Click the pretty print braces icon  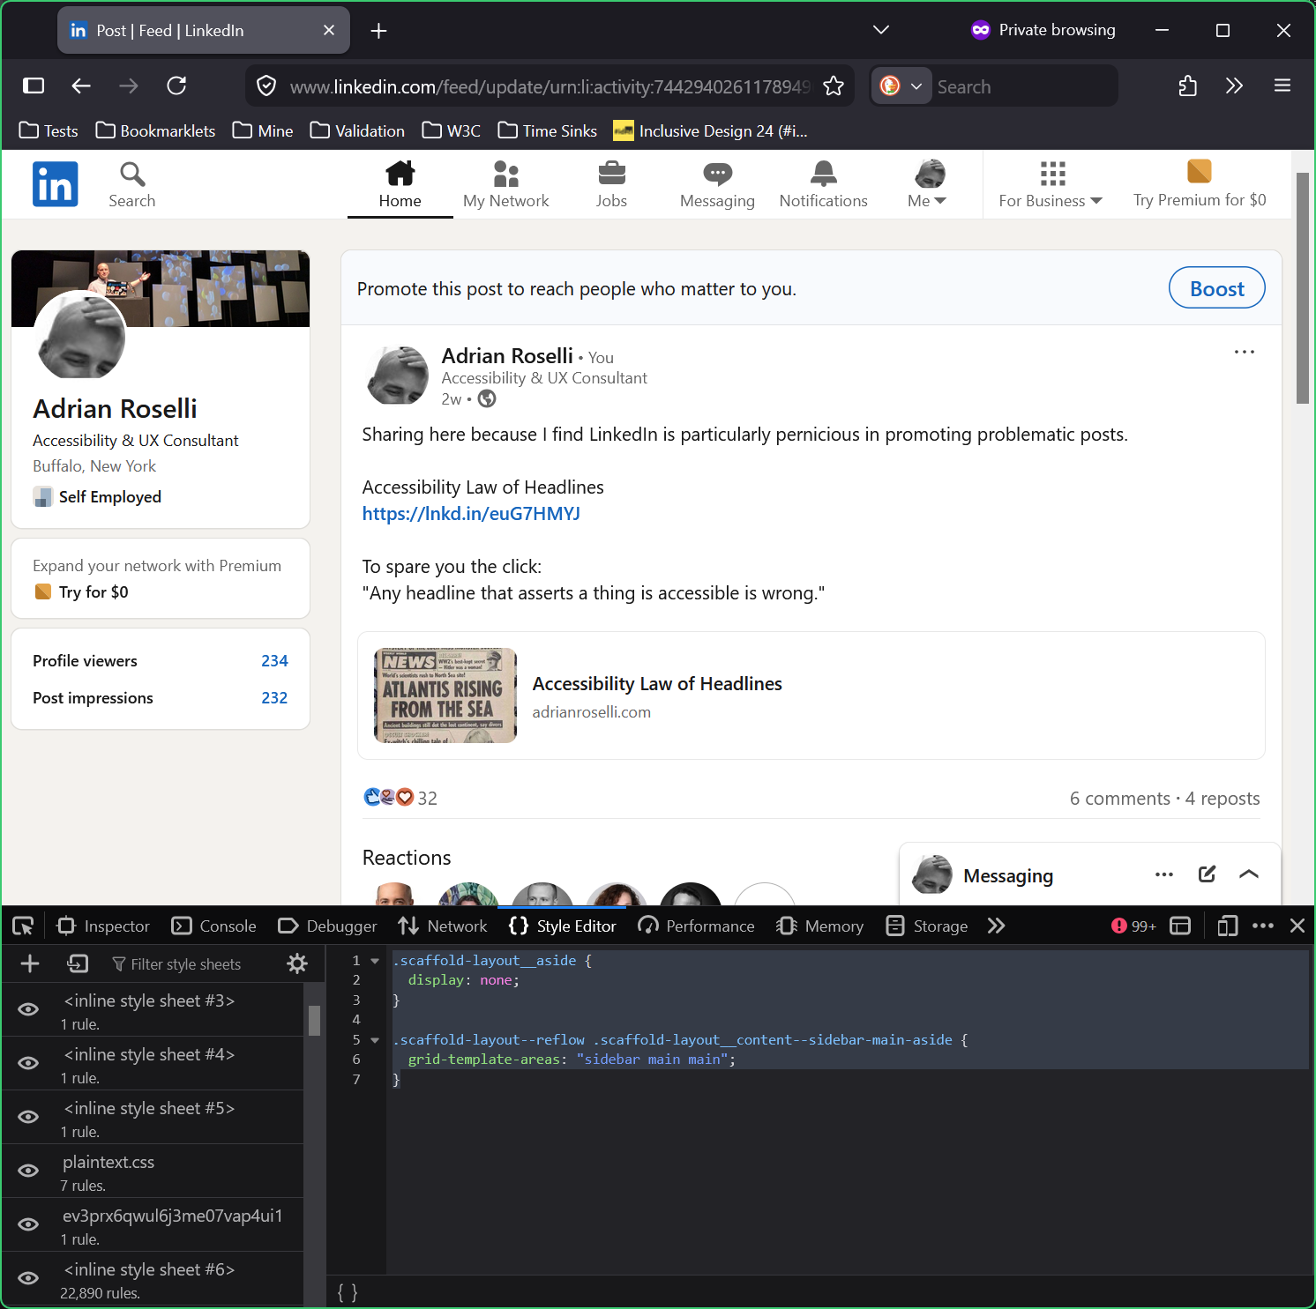click(x=348, y=1292)
